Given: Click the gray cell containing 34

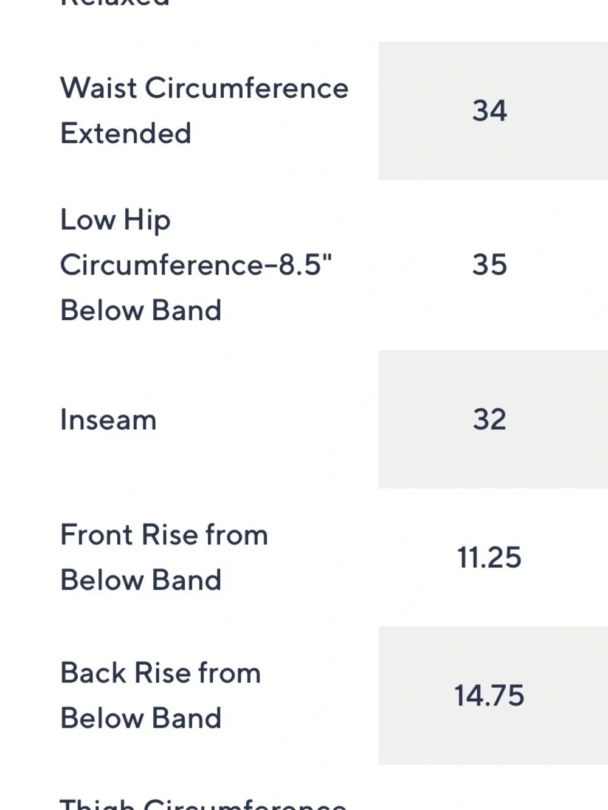Looking at the screenshot, I should coord(493,111).
